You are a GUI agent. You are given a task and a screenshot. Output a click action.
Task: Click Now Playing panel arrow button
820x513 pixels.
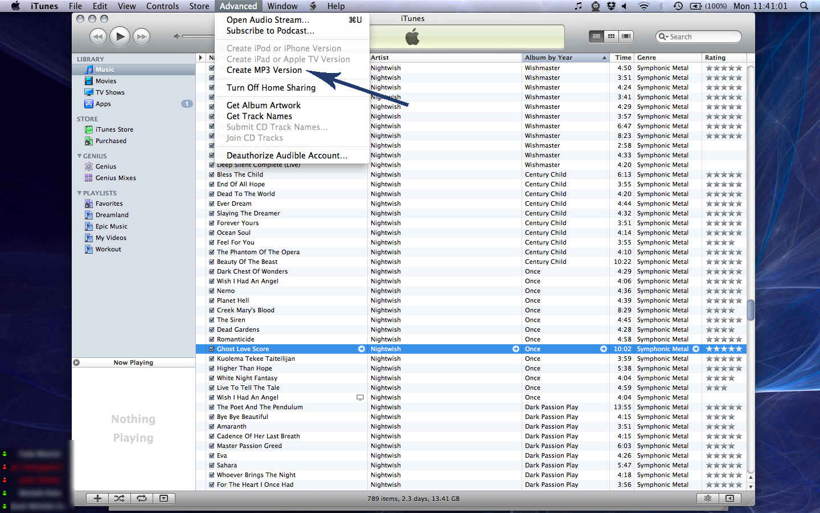pyautogui.click(x=76, y=363)
